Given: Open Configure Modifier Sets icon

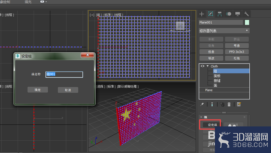Looking at the screenshot, I should tap(239, 104).
